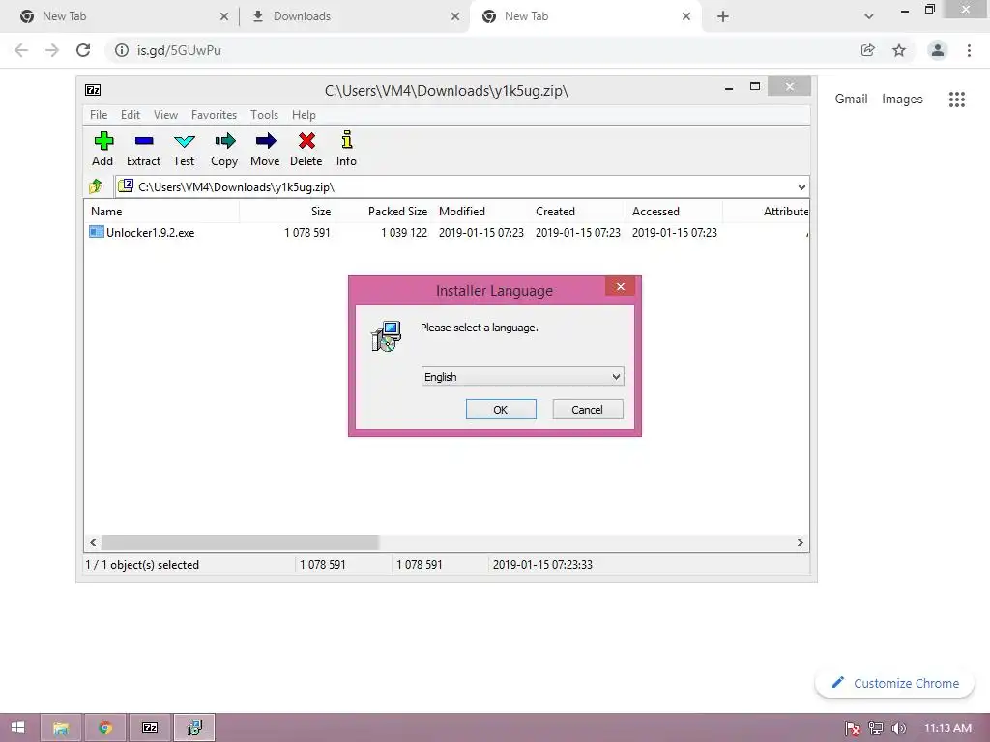View site information icon

pos(121,50)
